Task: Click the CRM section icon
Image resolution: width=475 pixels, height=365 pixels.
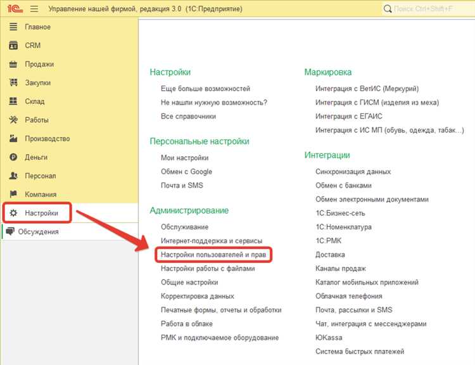Action: tap(13, 45)
